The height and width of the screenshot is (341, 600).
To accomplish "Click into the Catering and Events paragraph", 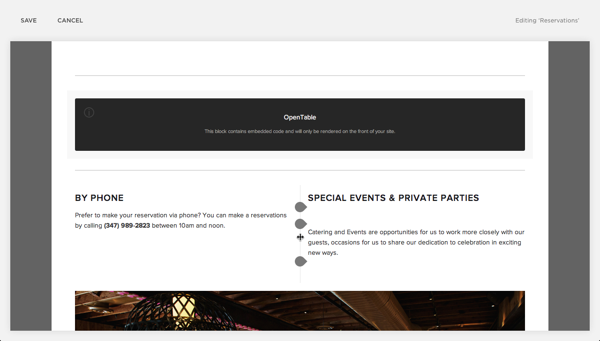I will point(414,243).
